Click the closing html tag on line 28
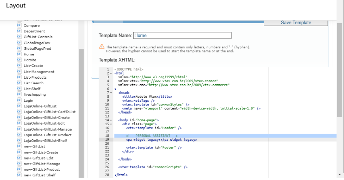This screenshot has width=344, height=180. pyautogui.click(x=121, y=175)
